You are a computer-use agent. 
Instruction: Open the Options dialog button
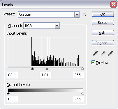click(103, 43)
